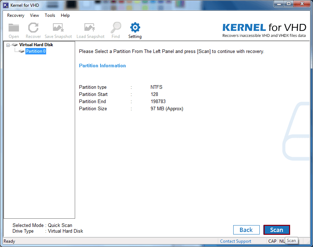Click the Find magnifier icon
Image resolution: width=313 pixels, height=247 pixels.
point(116,28)
